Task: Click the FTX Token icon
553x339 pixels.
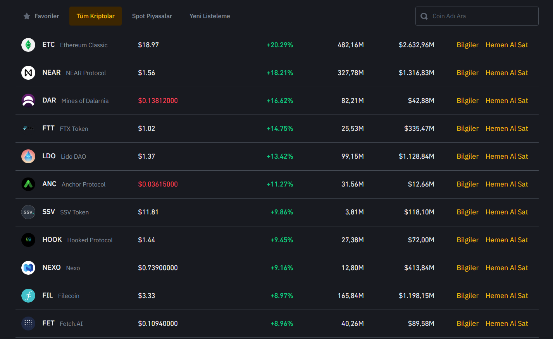Action: click(28, 128)
